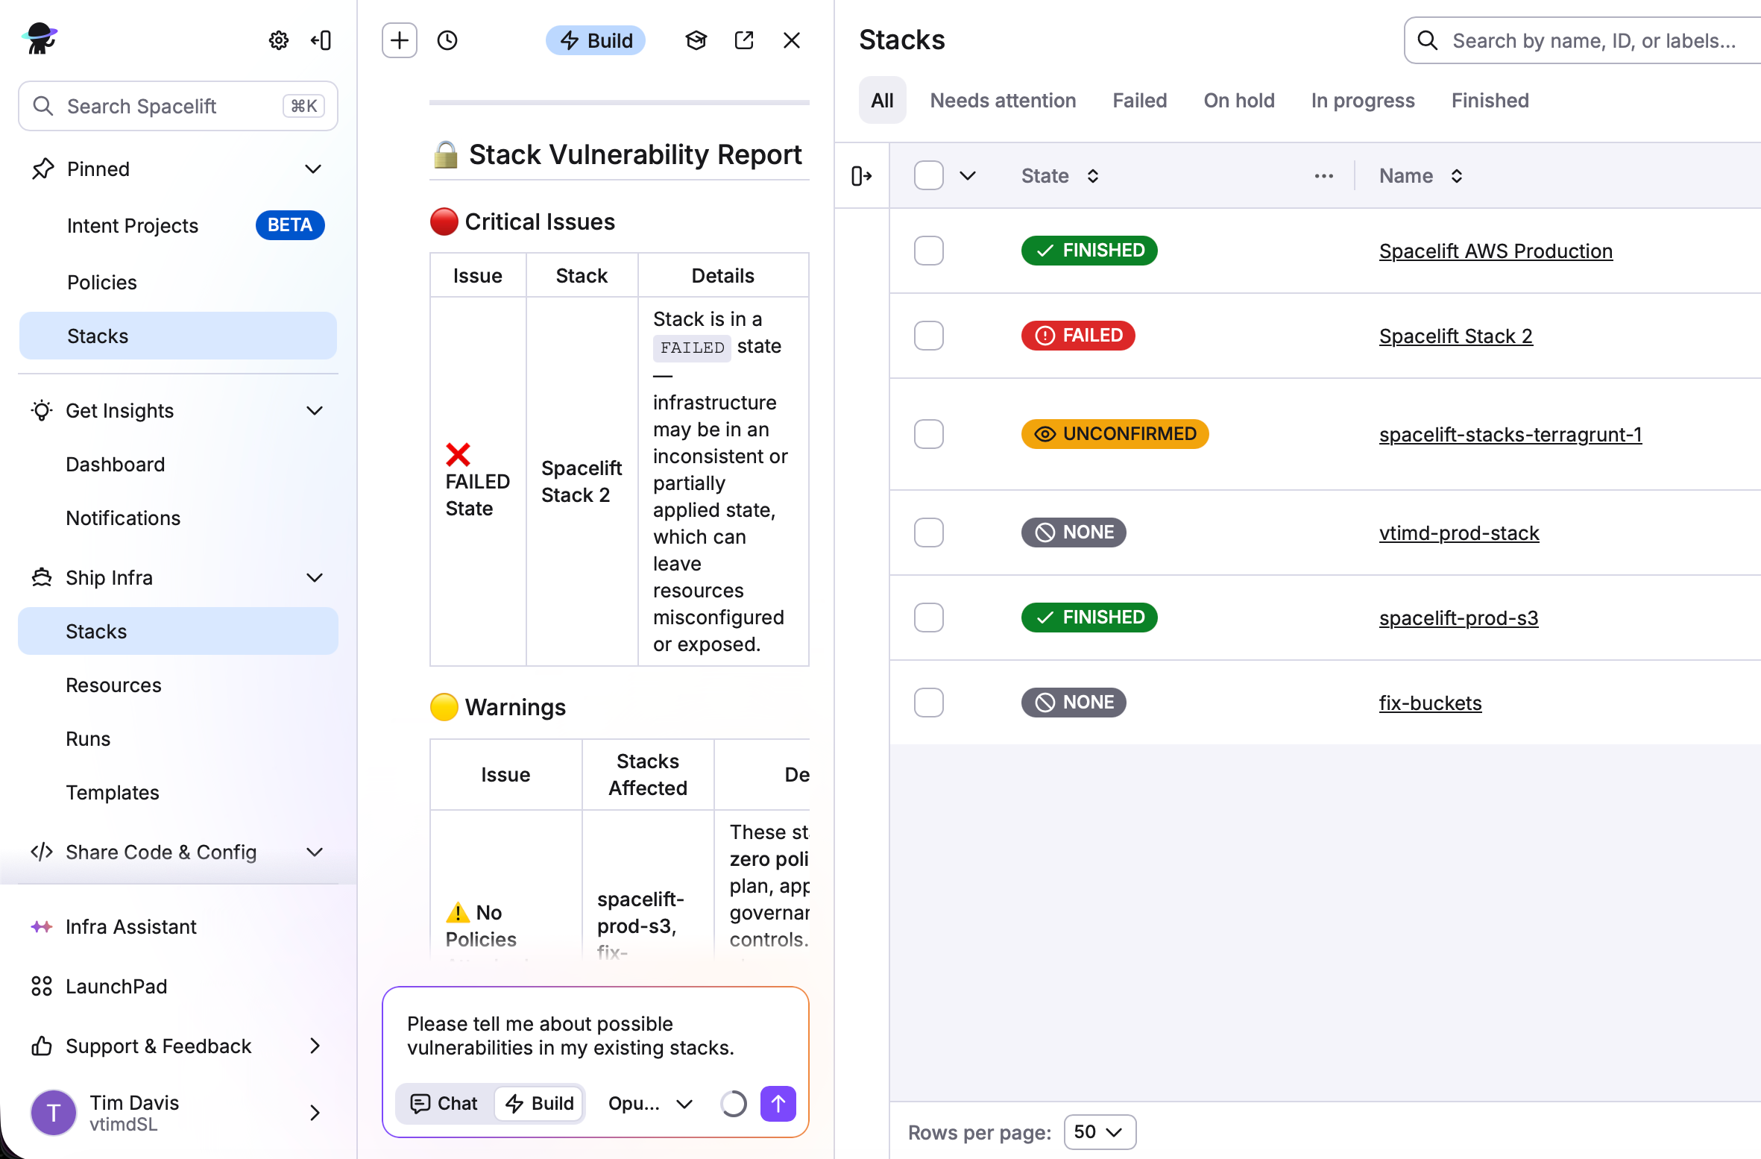Switch prompt mode to Build
1761x1159 pixels.
540,1104
